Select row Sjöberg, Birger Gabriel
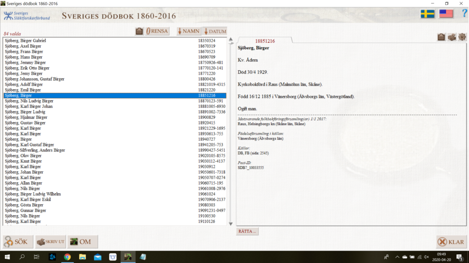 tap(115, 41)
